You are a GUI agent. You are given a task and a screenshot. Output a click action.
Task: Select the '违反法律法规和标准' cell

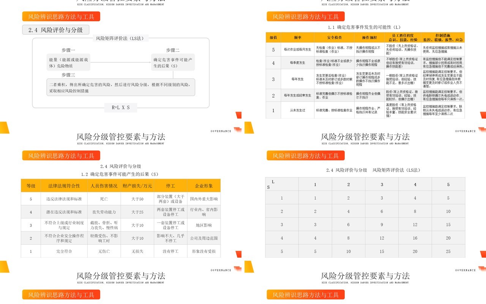coord(64,199)
